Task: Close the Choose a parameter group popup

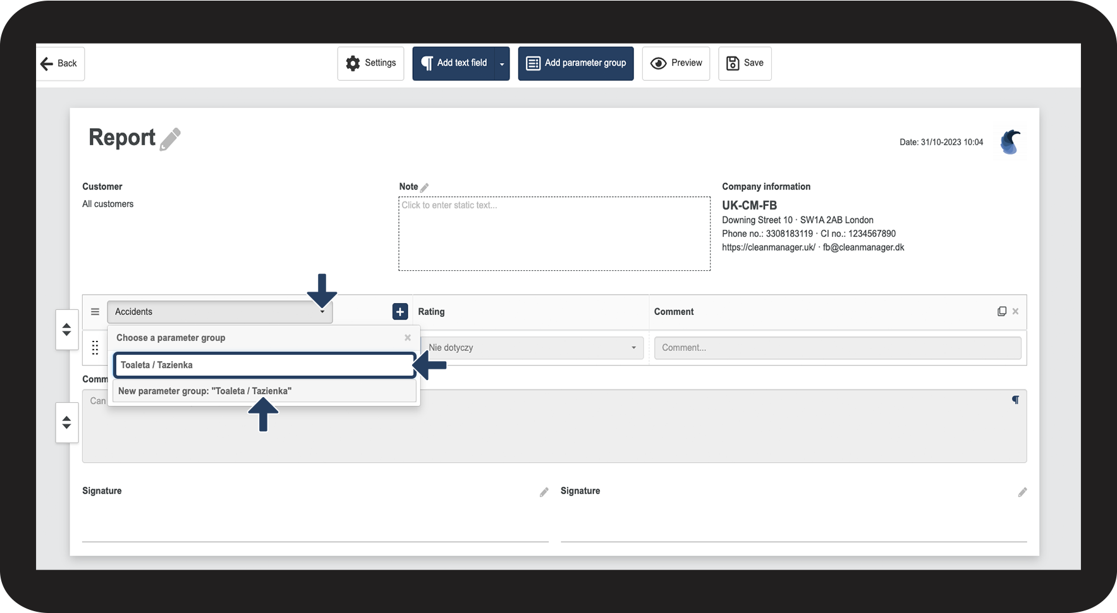Action: [408, 338]
